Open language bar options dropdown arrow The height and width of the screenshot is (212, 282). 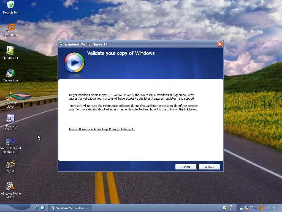click(231, 210)
